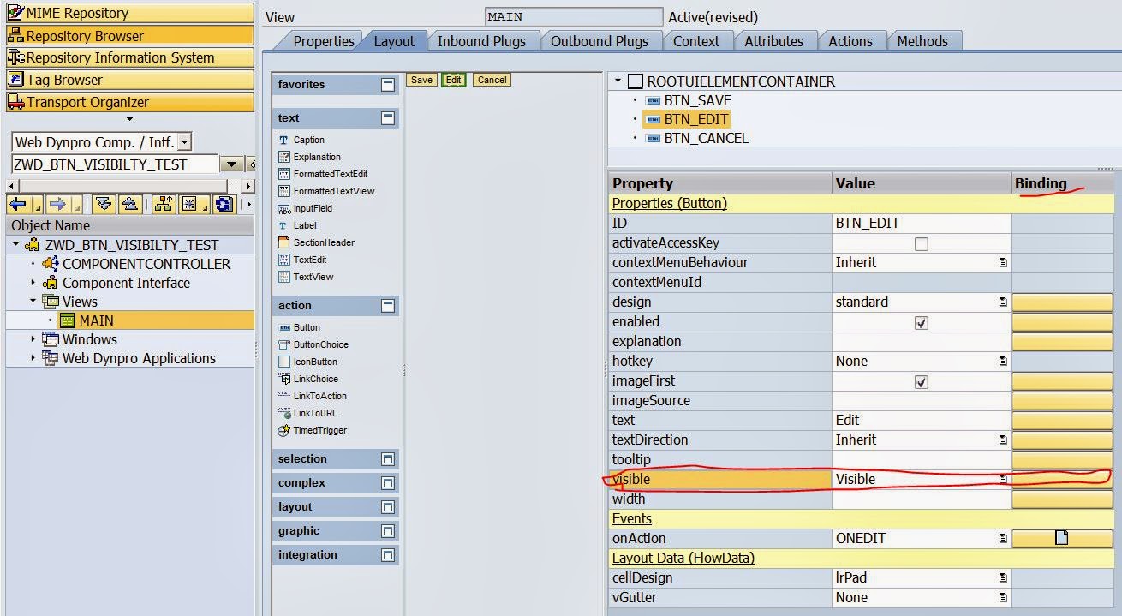The image size is (1122, 616).
Task: Open the Outbound Plugs tab
Action: [599, 41]
